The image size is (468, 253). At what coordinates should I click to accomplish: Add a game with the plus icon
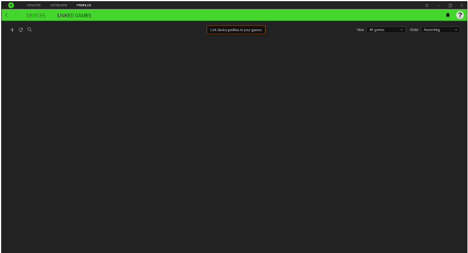(12, 30)
